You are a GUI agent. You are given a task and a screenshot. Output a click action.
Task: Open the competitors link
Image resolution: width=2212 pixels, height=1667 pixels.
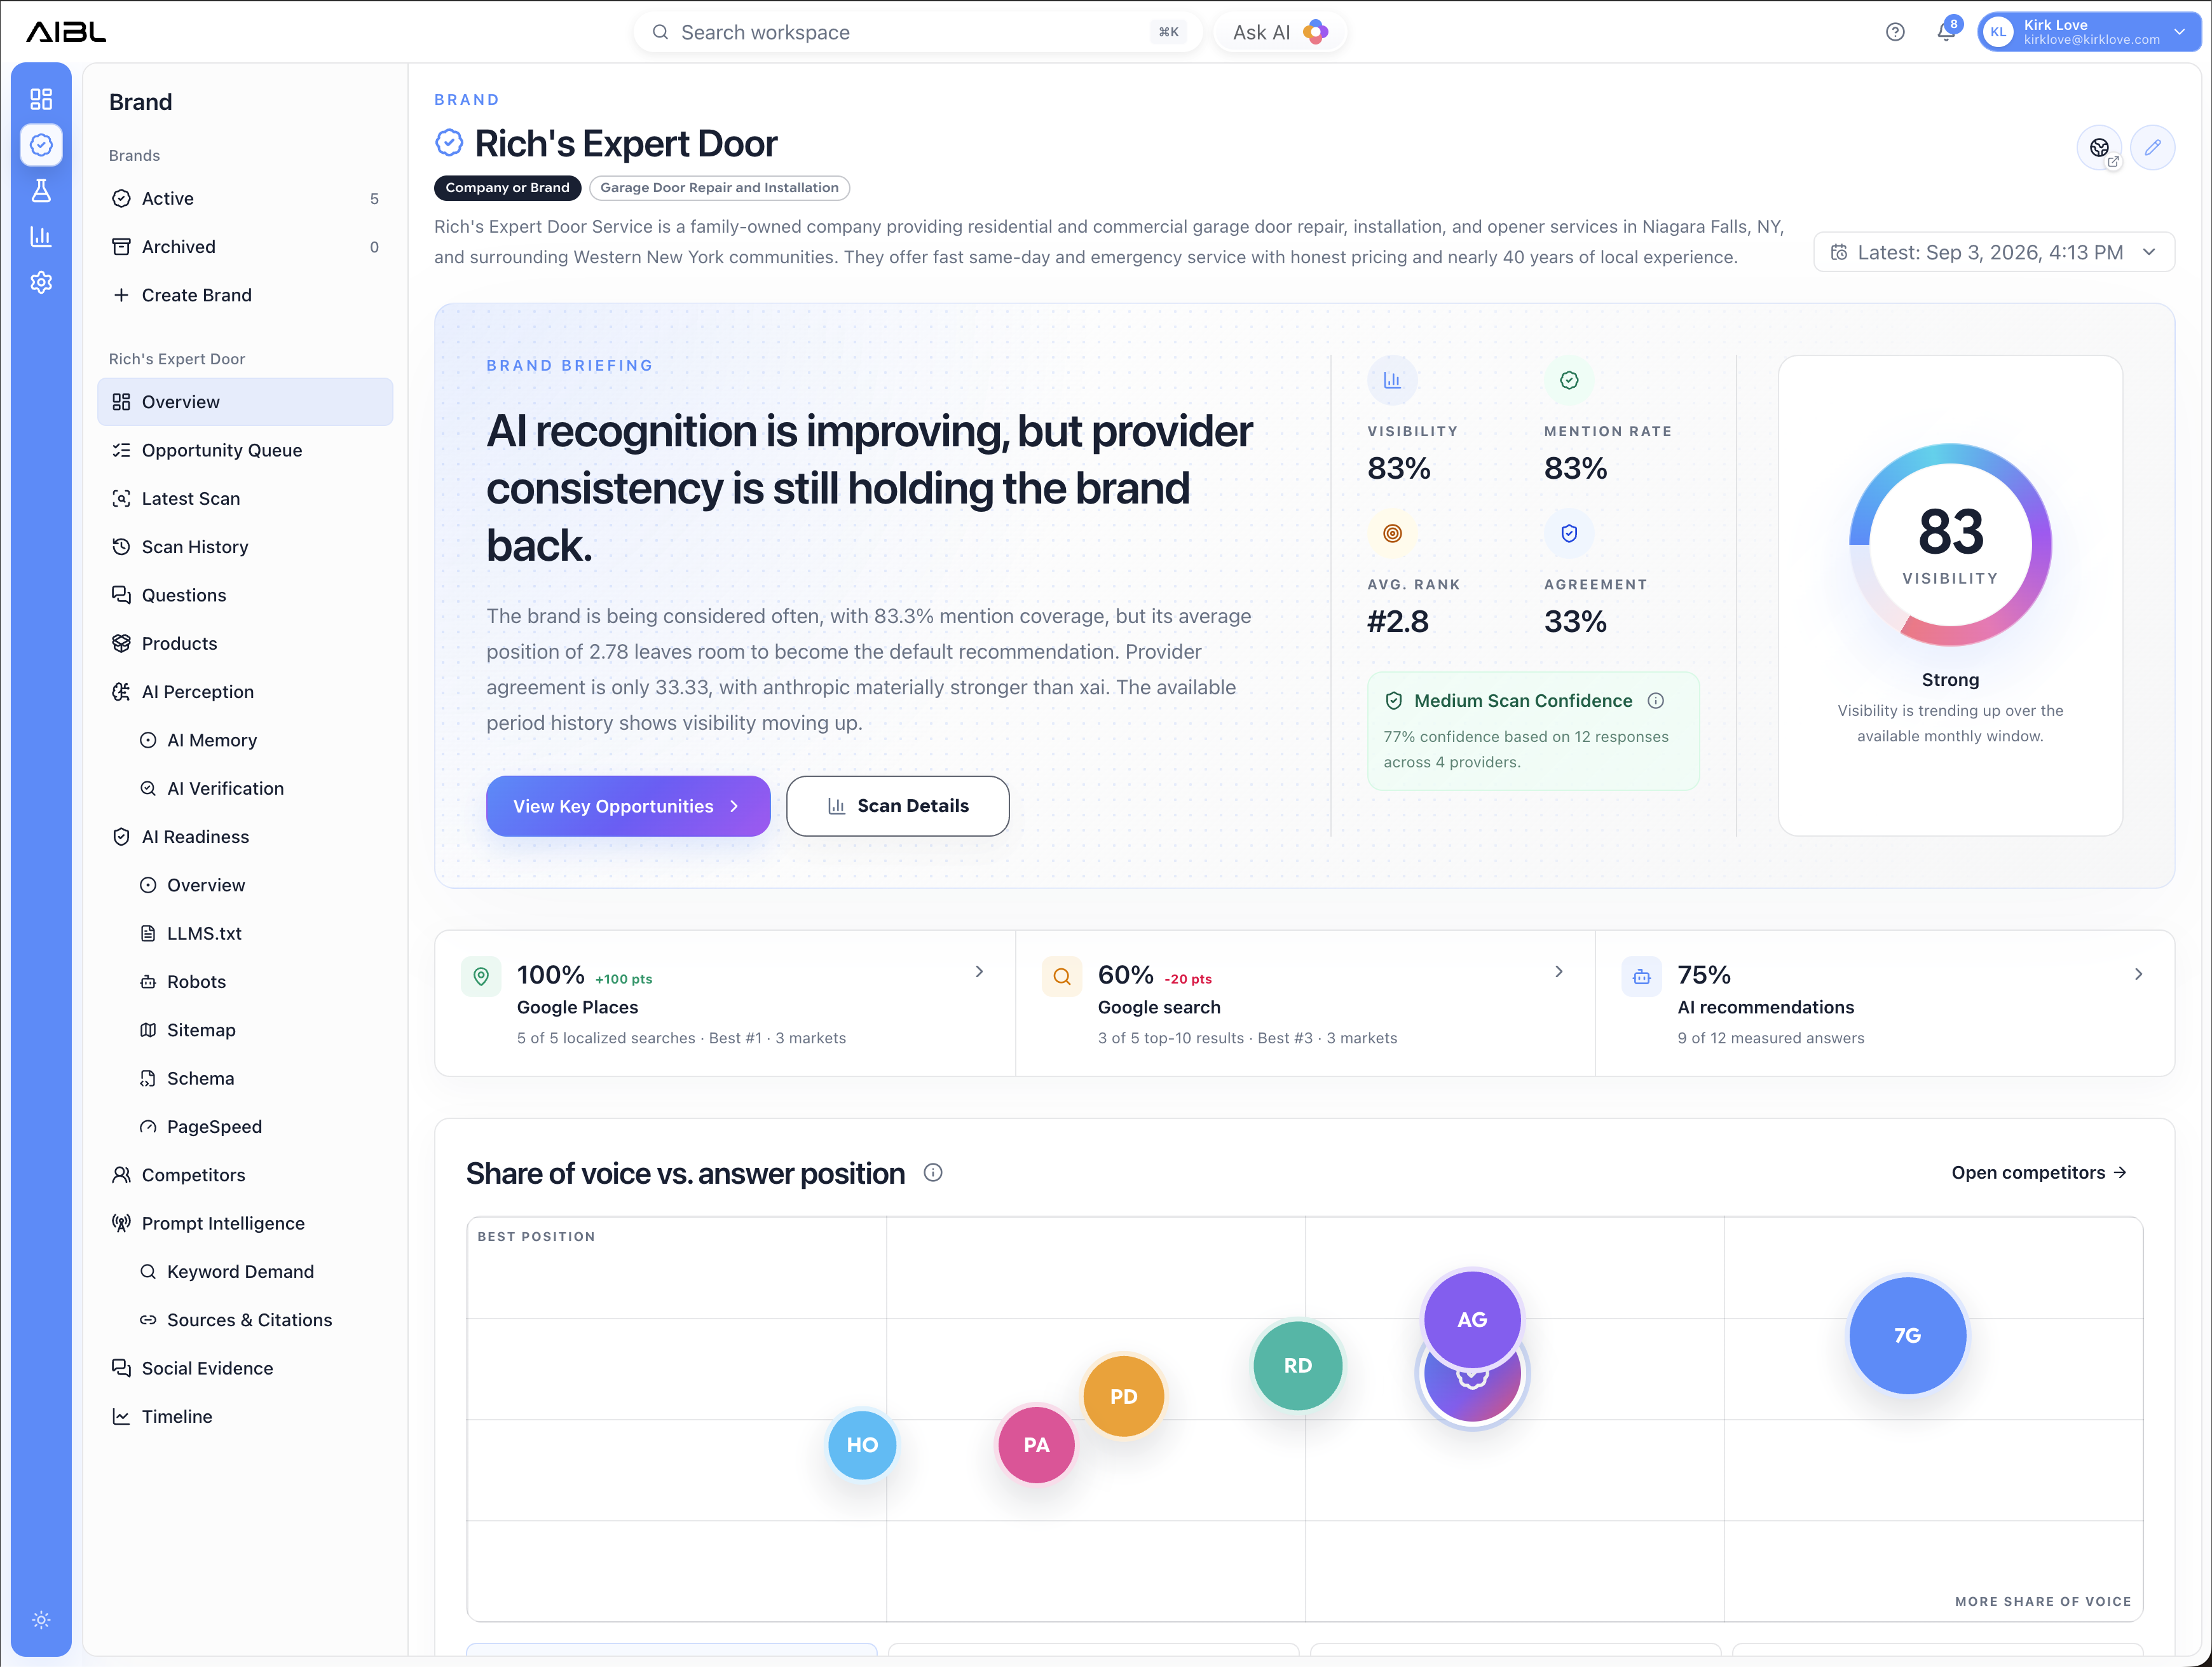2039,1172
